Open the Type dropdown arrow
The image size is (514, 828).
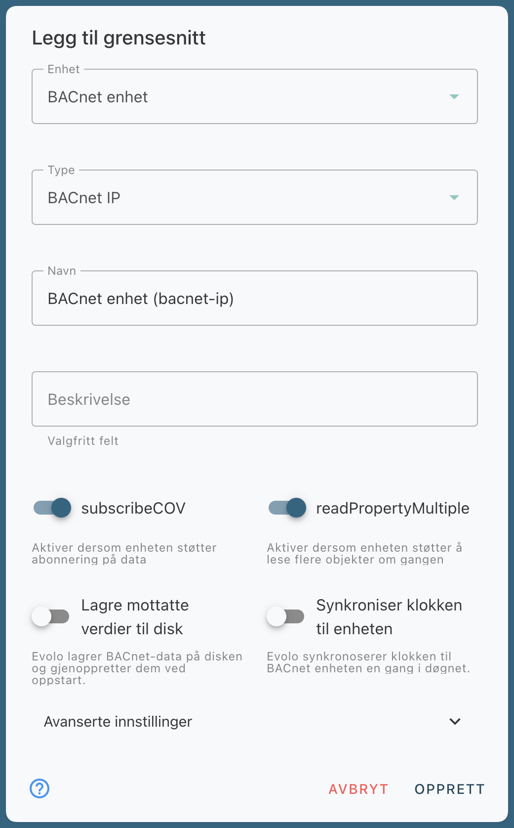tap(454, 198)
